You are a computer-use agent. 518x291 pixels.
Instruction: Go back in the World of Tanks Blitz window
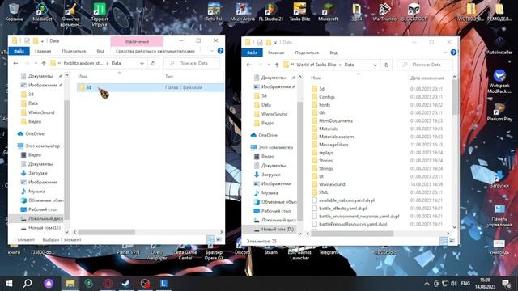[248, 65]
